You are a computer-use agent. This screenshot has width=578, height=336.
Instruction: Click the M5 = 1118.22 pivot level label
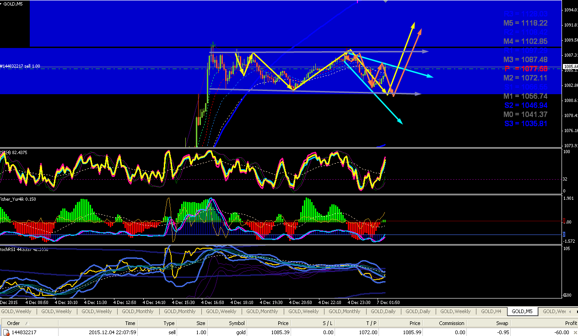point(525,23)
